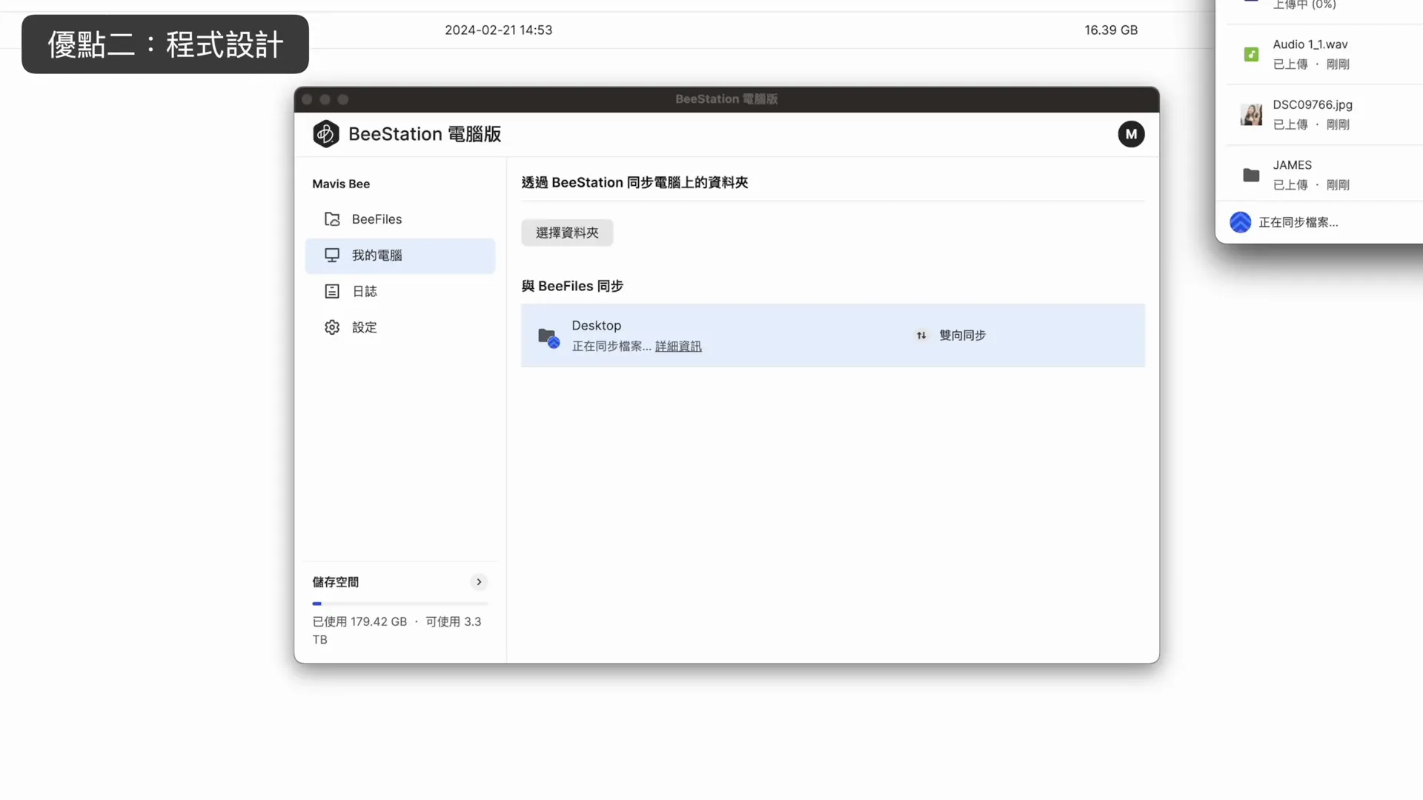
Task: Click the blue sync status icon in popup
Action: tap(1240, 222)
